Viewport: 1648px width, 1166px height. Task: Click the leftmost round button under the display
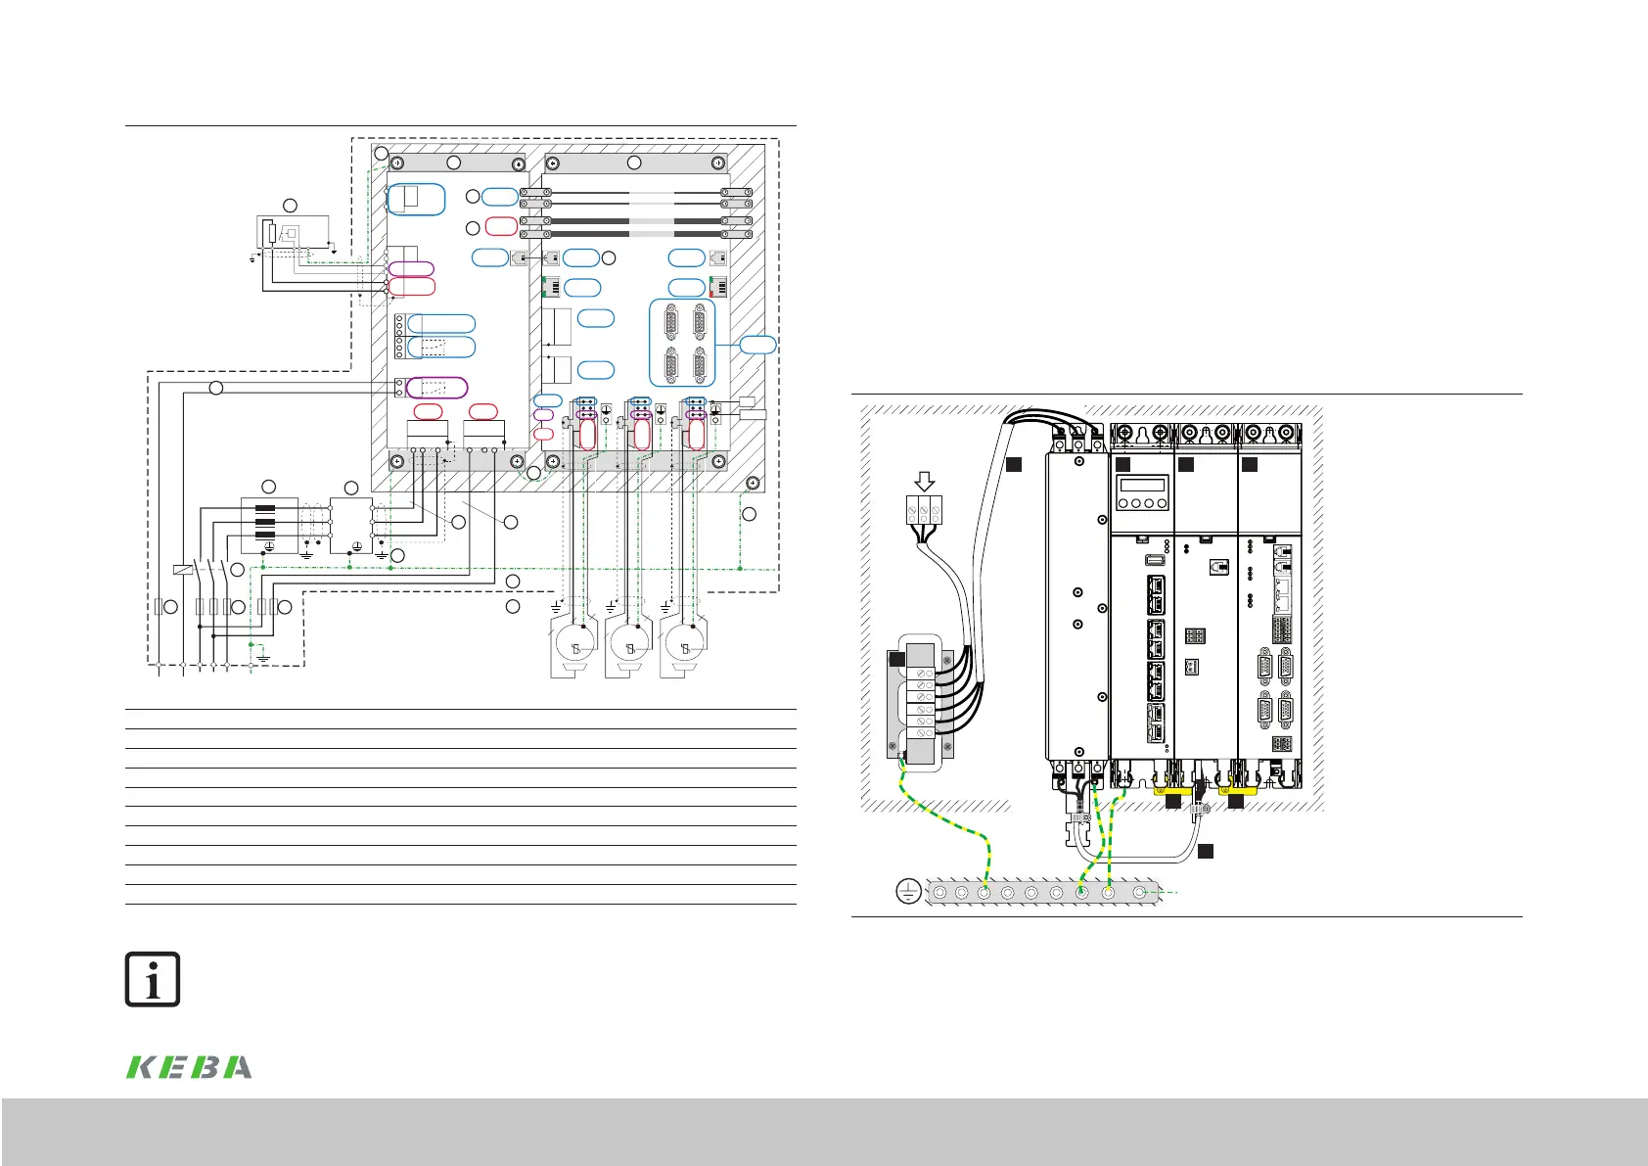tap(1123, 505)
